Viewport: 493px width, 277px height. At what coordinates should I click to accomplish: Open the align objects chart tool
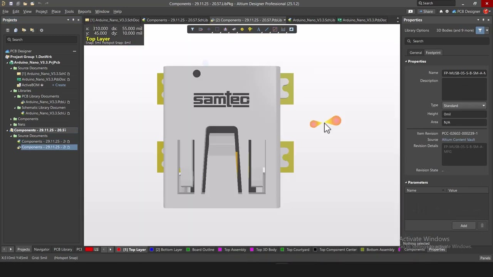click(225, 29)
